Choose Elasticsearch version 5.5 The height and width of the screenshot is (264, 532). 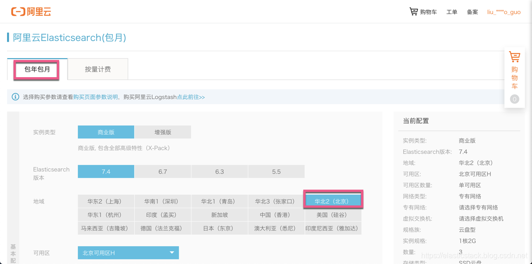[277, 172]
